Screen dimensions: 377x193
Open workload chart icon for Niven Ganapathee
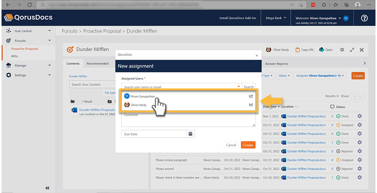(251, 96)
